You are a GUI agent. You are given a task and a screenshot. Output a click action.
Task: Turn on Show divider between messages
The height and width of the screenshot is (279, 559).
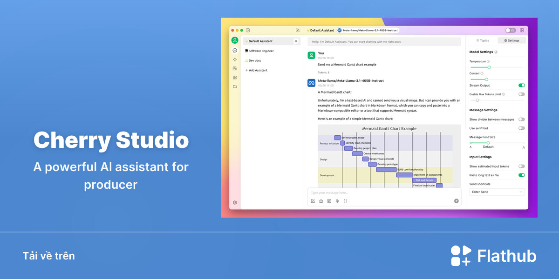(522, 120)
